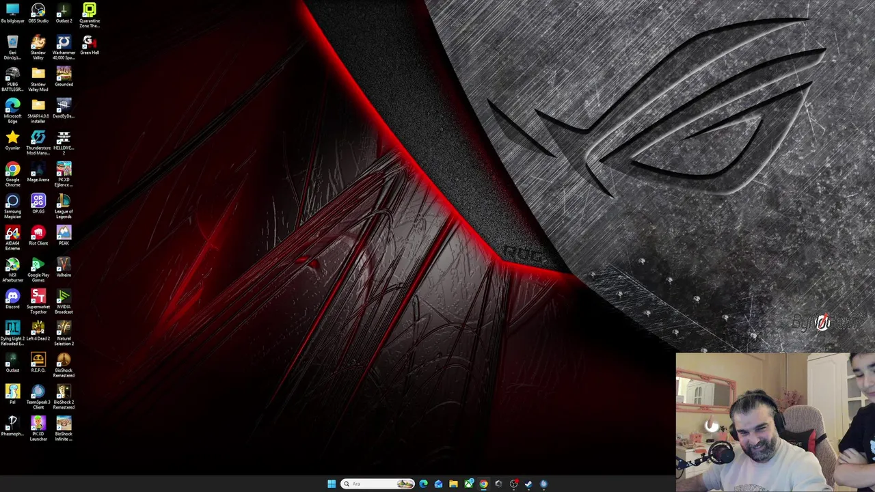875x492 pixels.
Task: Select the Geri Dönüşüm recycle bin icon
Action: (12, 47)
